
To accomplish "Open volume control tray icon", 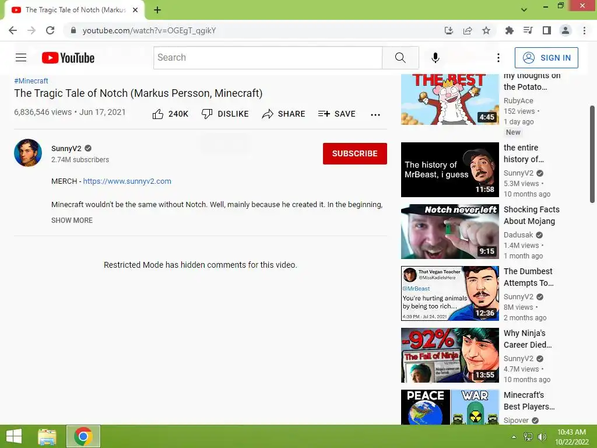I will coord(542,437).
